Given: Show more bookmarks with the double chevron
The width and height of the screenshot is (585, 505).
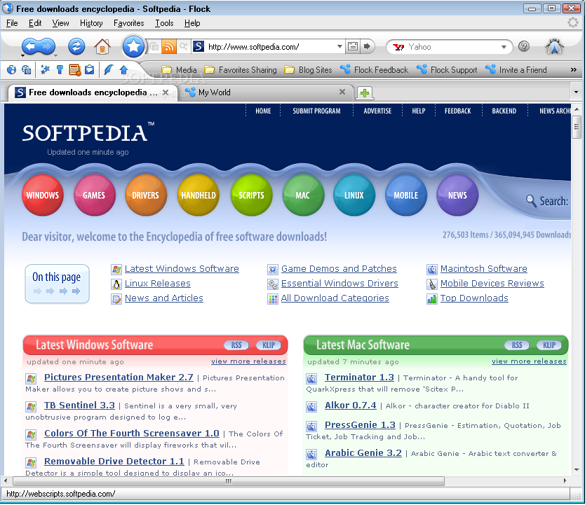Looking at the screenshot, I should pyautogui.click(x=574, y=69).
